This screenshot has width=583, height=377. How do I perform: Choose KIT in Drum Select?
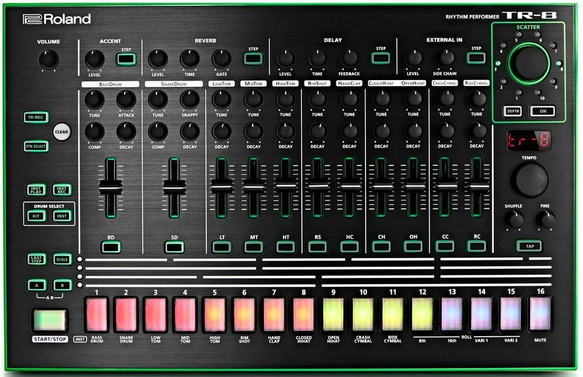36,216
